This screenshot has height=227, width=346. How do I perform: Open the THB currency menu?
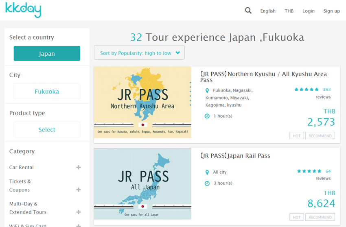pyautogui.click(x=289, y=11)
